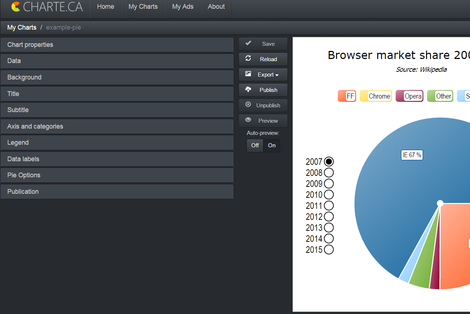Open the My Charts nav item
Image resolution: width=470 pixels, height=314 pixels.
[143, 7]
